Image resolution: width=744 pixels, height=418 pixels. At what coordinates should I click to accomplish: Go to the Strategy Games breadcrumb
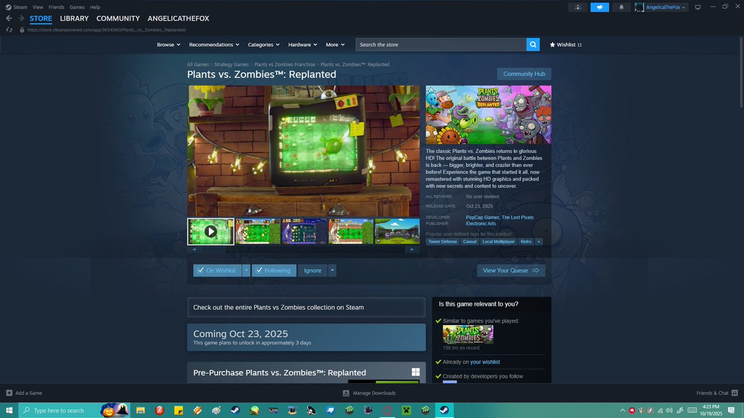pos(231,64)
